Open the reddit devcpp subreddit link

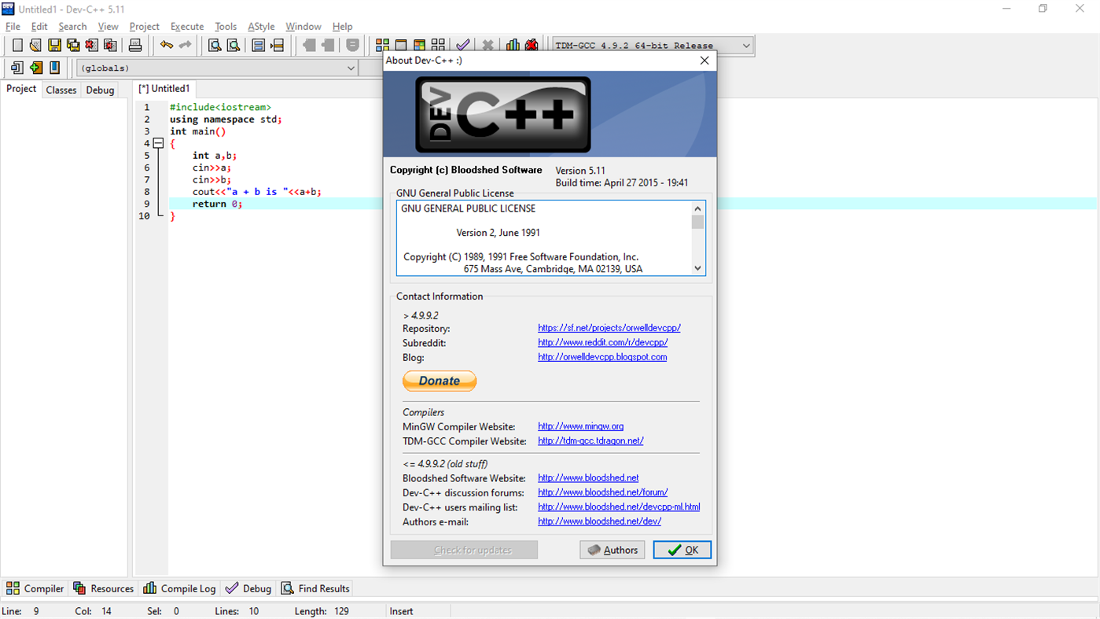coord(603,342)
